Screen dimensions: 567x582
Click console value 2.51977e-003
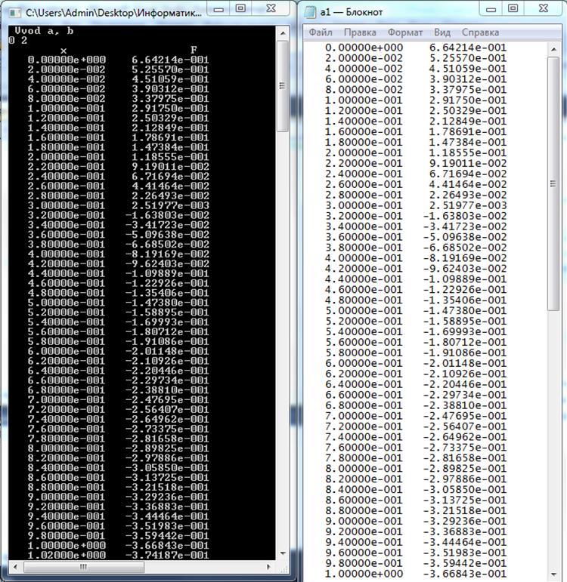(x=170, y=205)
